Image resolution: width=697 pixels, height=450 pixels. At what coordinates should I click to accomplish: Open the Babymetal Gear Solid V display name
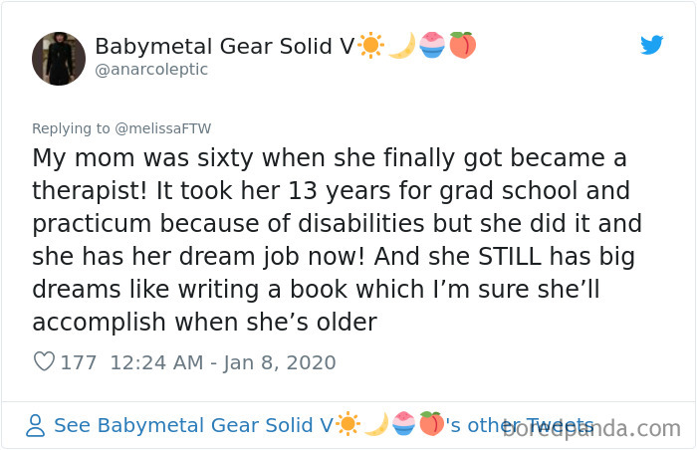(225, 46)
